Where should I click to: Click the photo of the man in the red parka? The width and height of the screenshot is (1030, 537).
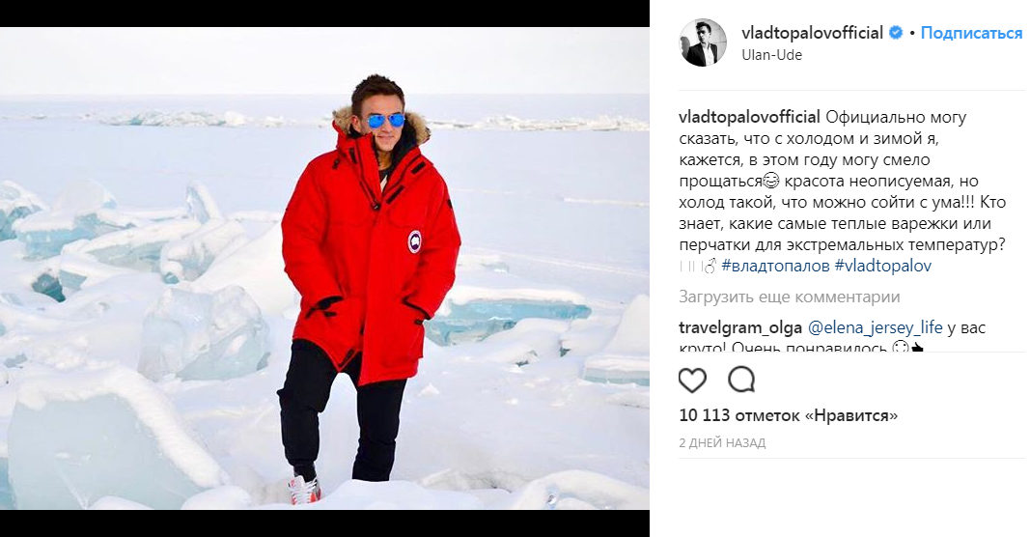(x=324, y=268)
